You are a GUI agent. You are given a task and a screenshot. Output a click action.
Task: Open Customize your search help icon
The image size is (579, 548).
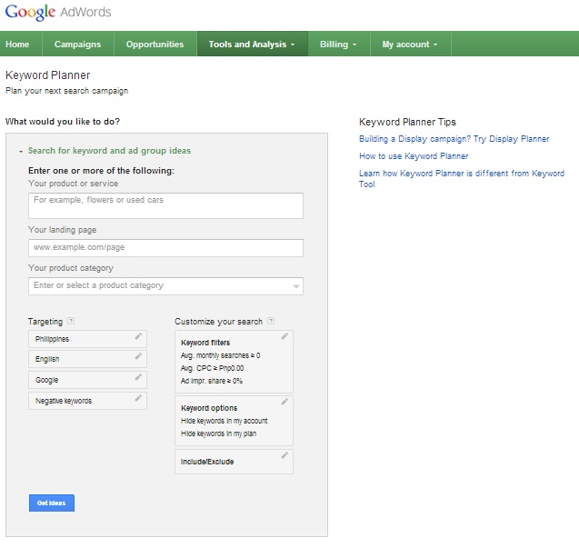pos(271,321)
